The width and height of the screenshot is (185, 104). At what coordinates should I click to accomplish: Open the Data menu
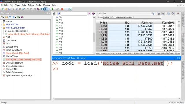click(24, 5)
